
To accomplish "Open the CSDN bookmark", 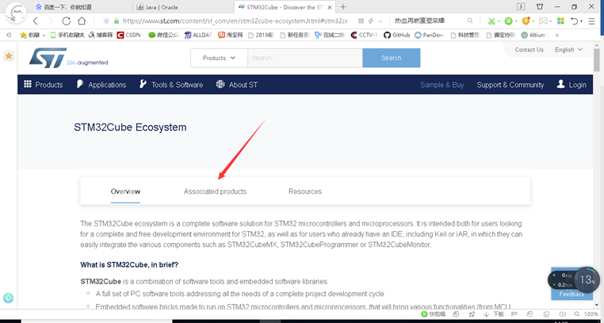I will (x=130, y=35).
